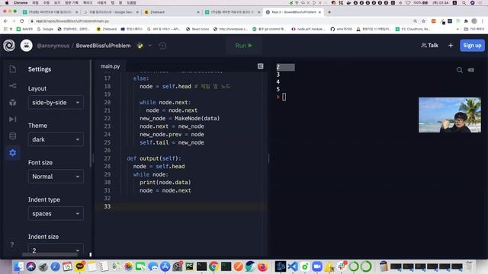Click the 'new_node = MakeNode(data)' line

pyautogui.click(x=180, y=119)
